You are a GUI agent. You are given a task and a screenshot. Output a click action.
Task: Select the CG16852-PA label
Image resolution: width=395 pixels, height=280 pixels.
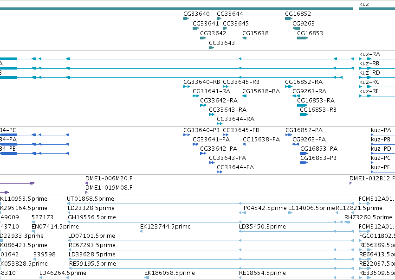coord(304,130)
